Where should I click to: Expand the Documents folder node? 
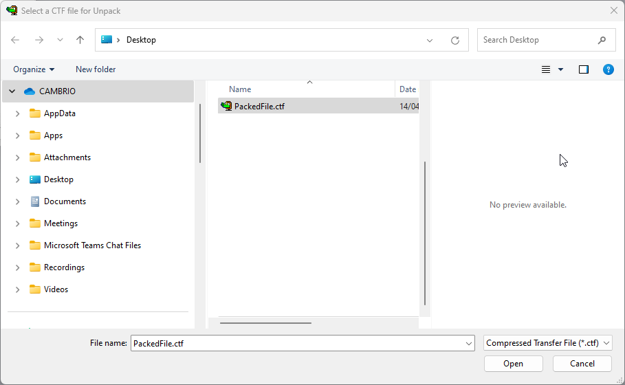(17, 201)
